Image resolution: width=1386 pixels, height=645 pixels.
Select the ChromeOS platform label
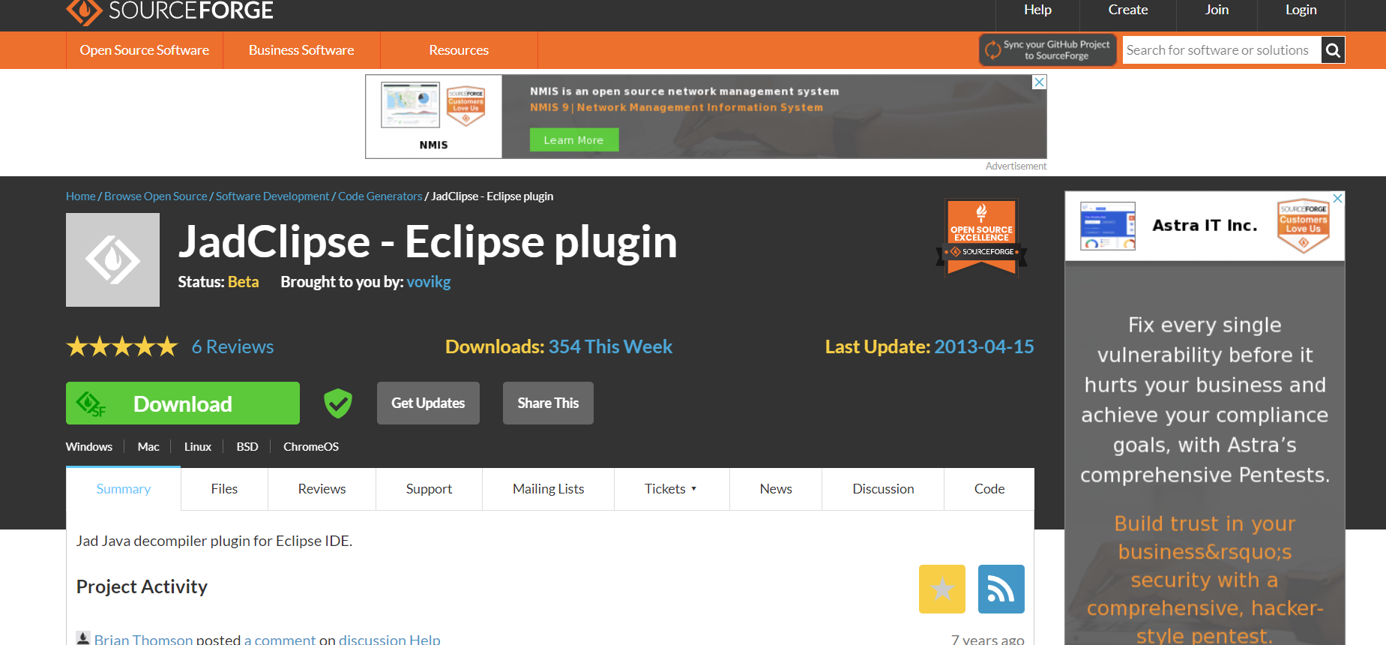click(311, 447)
